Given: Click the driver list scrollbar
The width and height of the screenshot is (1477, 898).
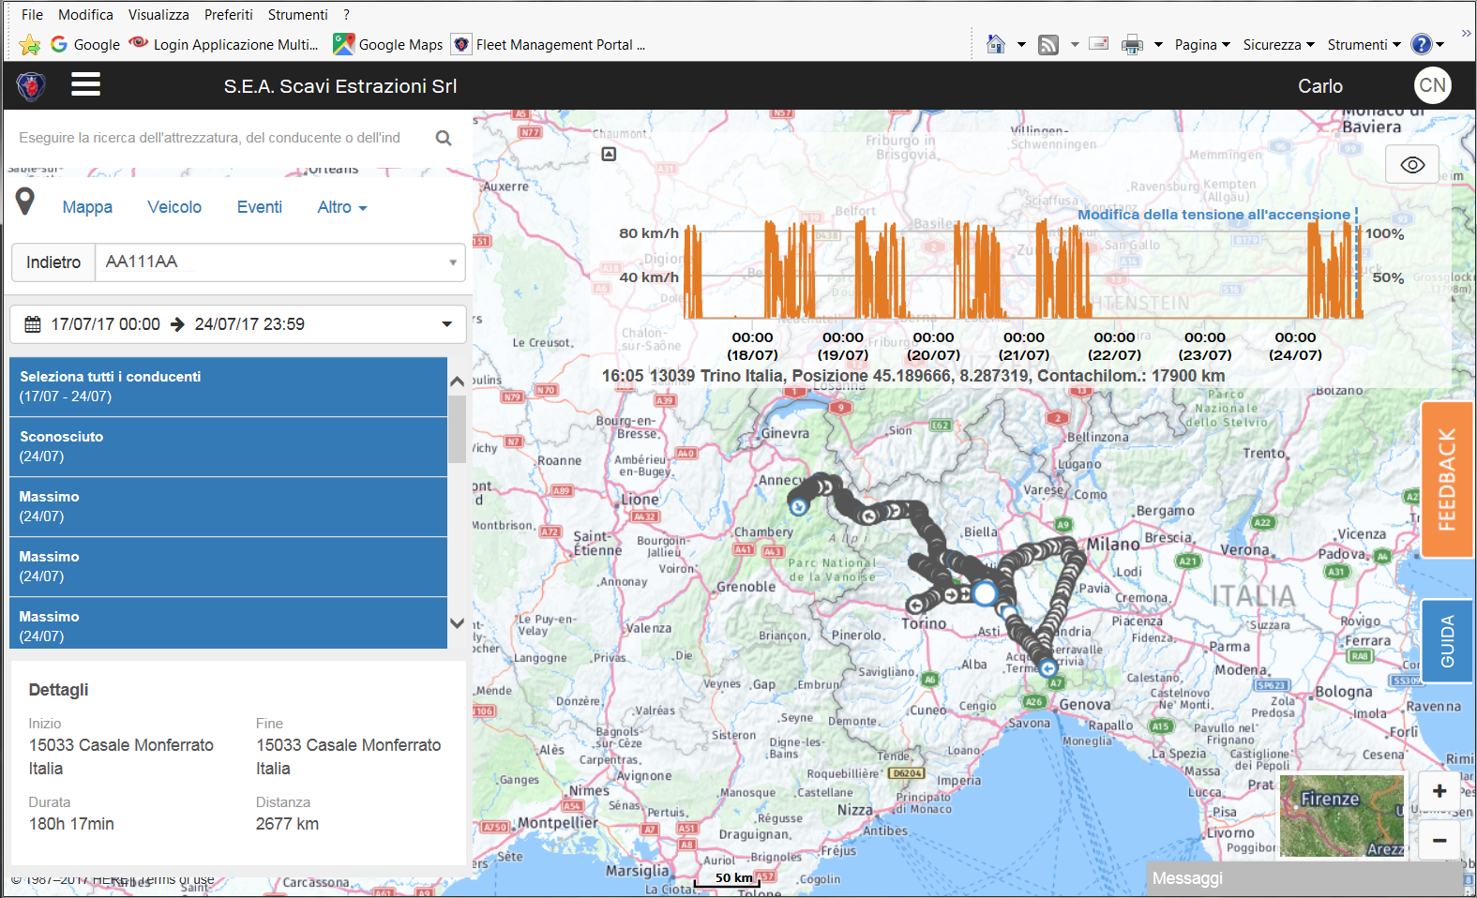Looking at the screenshot, I should [457, 428].
